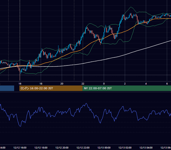Click the hour label 0 on time axis
This screenshot has height=150, width=171.
point(104,84)
